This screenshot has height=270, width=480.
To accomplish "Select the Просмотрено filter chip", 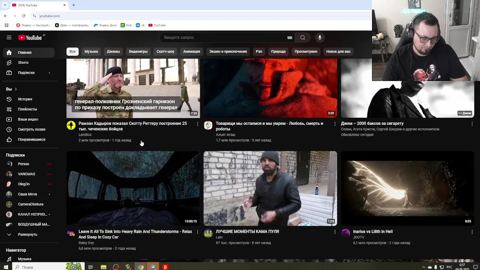I will [306, 51].
